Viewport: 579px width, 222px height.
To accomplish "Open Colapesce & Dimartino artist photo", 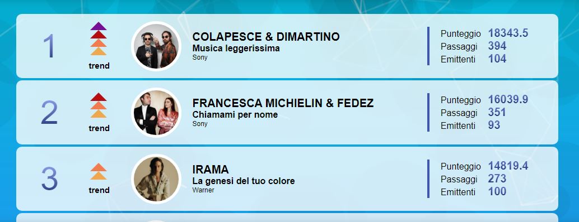I will (156, 46).
